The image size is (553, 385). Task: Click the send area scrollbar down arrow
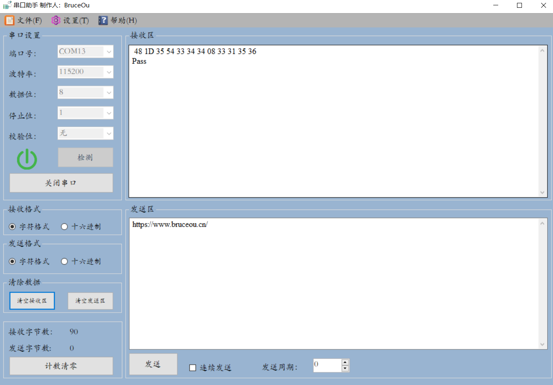(542, 344)
